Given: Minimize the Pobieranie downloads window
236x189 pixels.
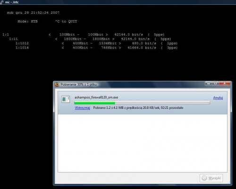Looking at the screenshot, I should (209, 83).
